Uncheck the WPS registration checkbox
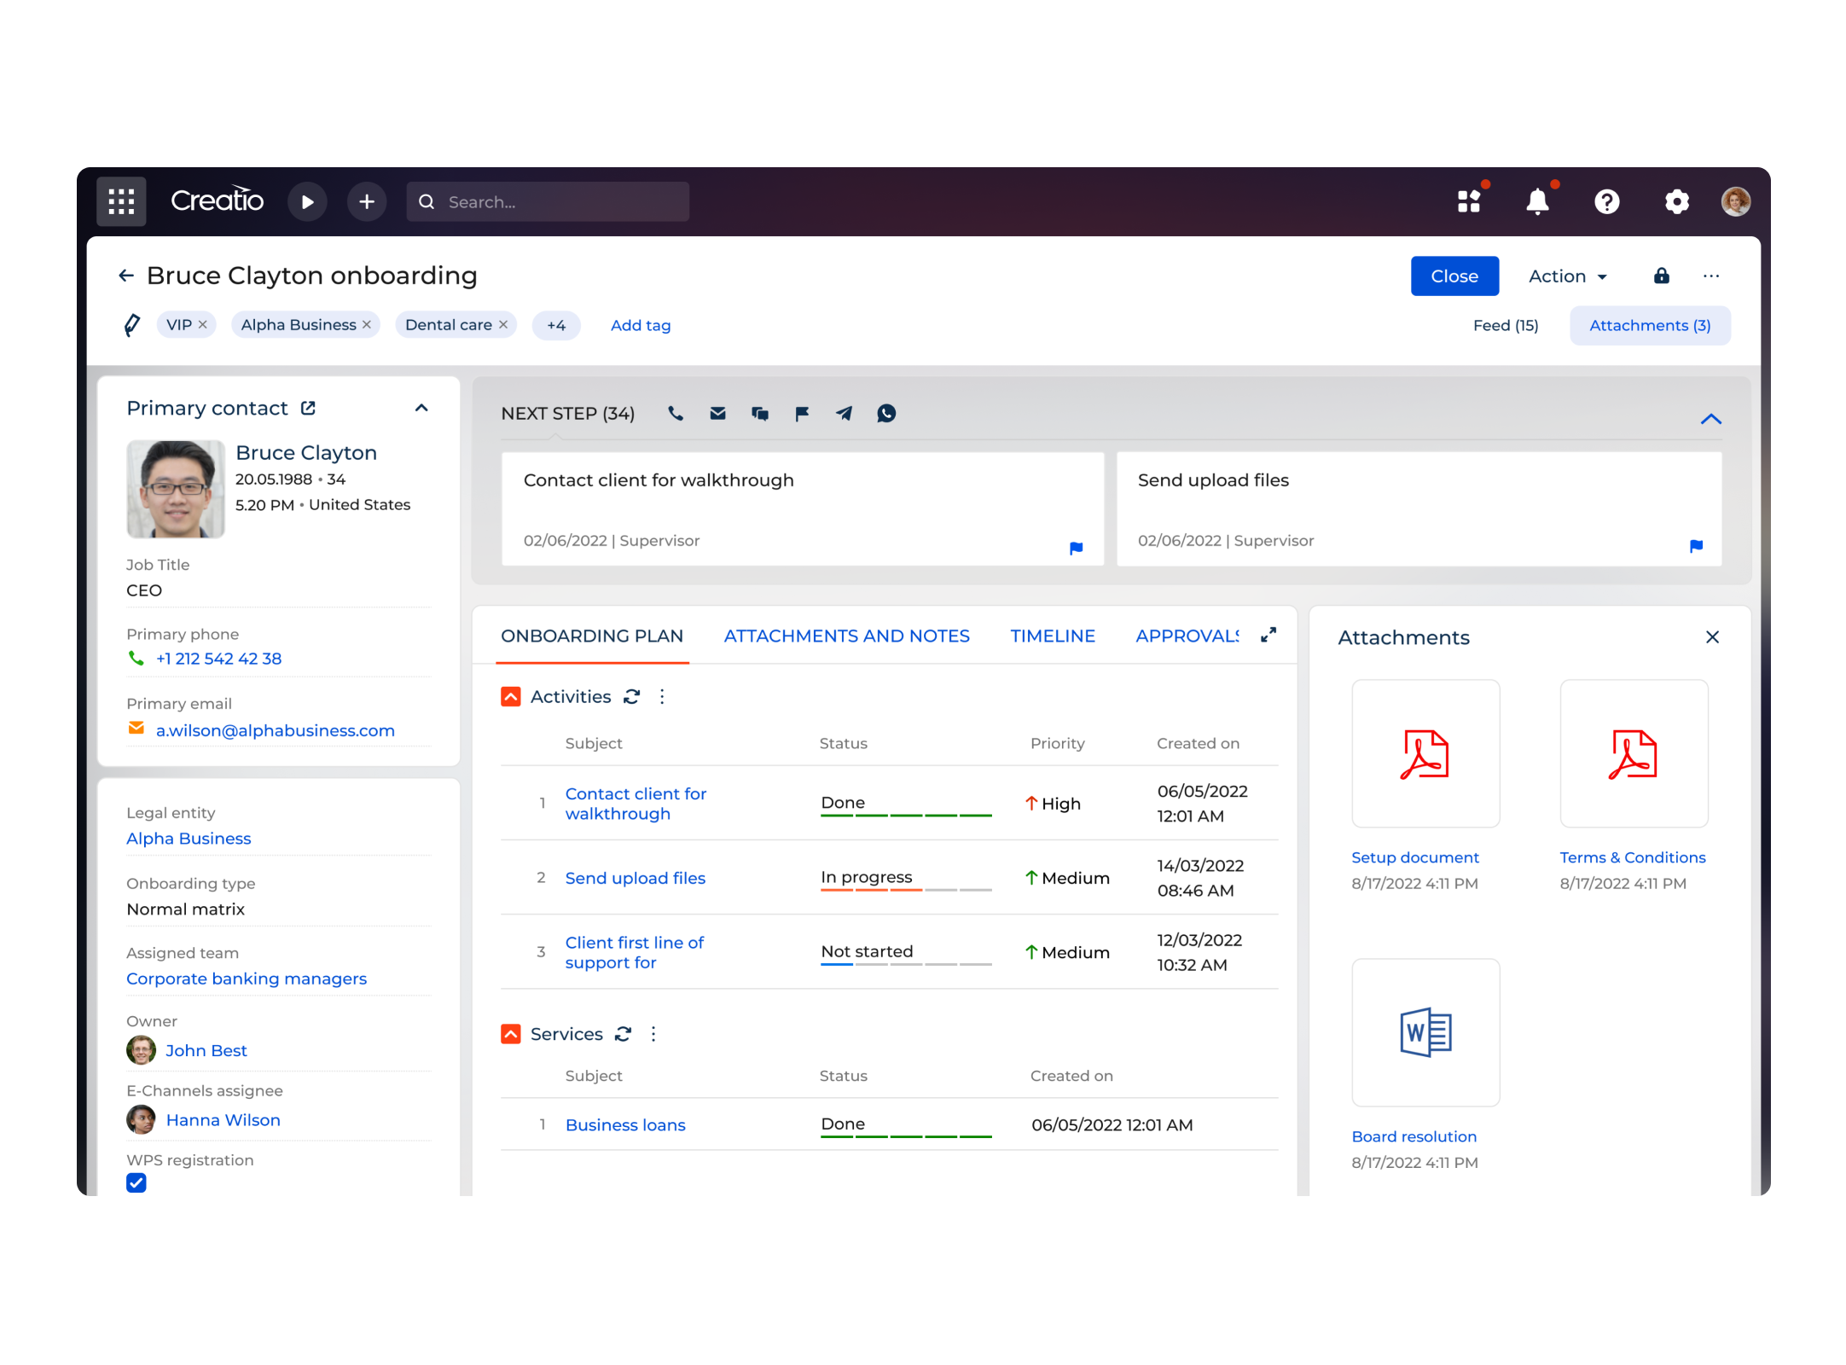This screenshot has height=1365, width=1846. click(136, 1182)
